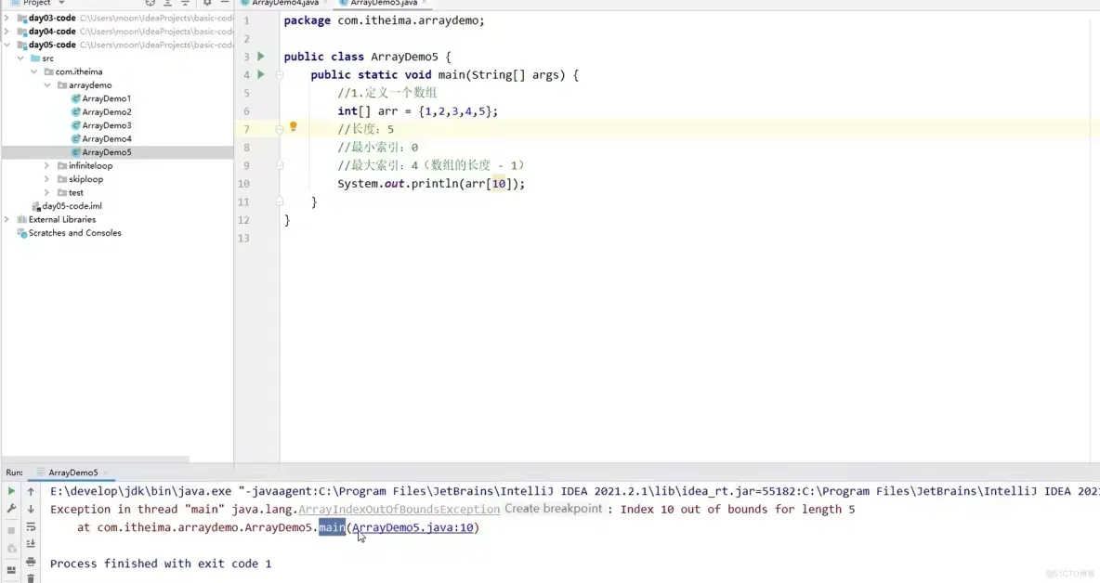The height and width of the screenshot is (583, 1100).
Task: Open ArrayDemo2 in project tree
Action: click(x=107, y=112)
